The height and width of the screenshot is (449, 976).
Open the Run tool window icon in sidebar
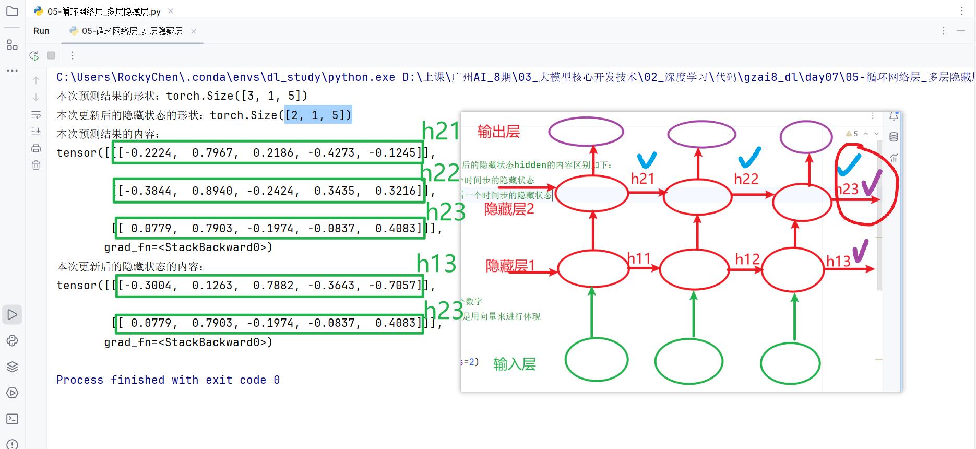[12, 315]
